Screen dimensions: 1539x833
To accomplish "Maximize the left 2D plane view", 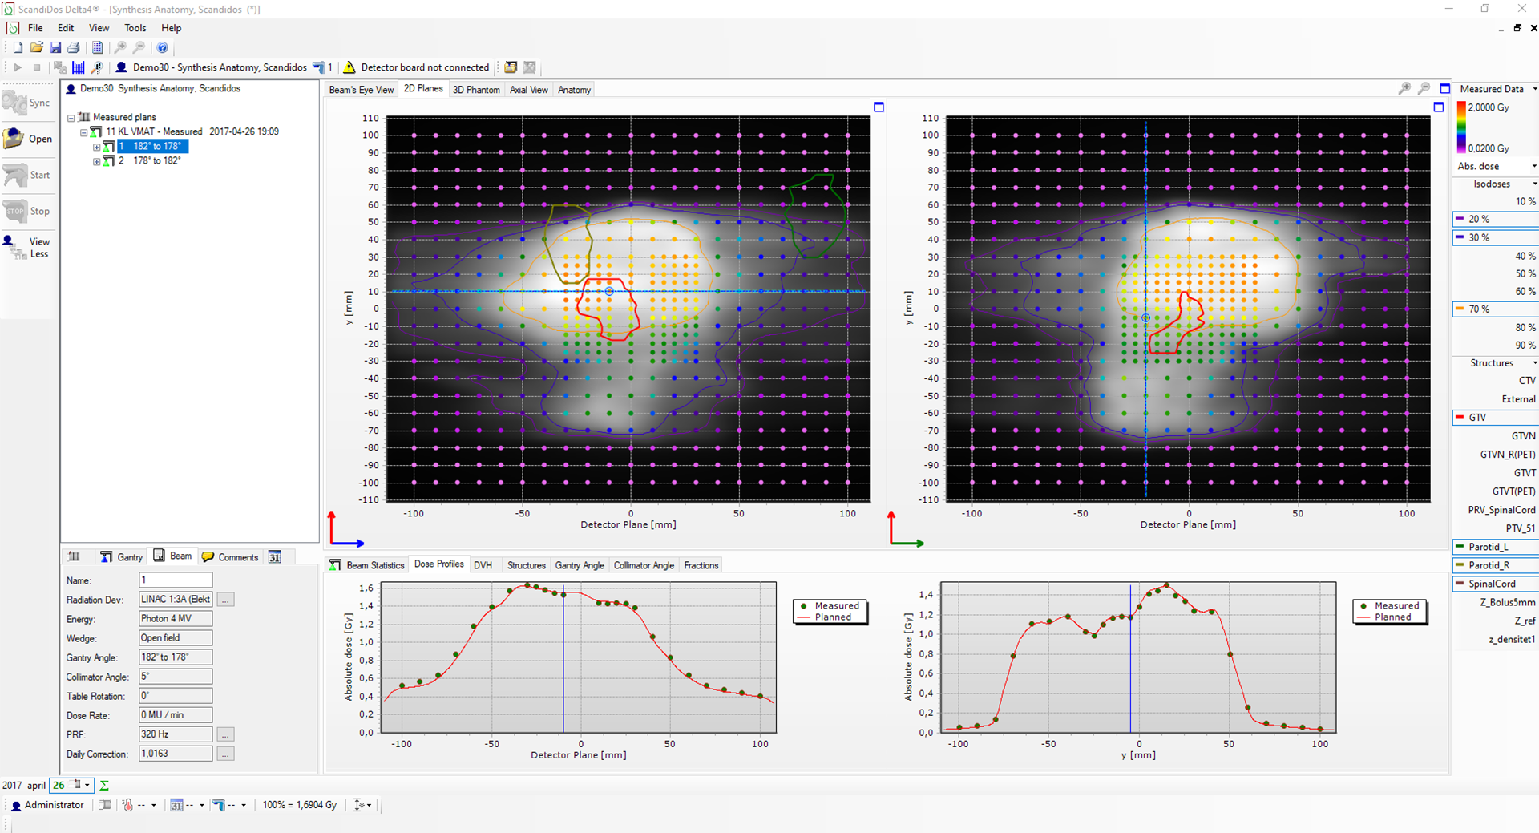I will (x=879, y=107).
